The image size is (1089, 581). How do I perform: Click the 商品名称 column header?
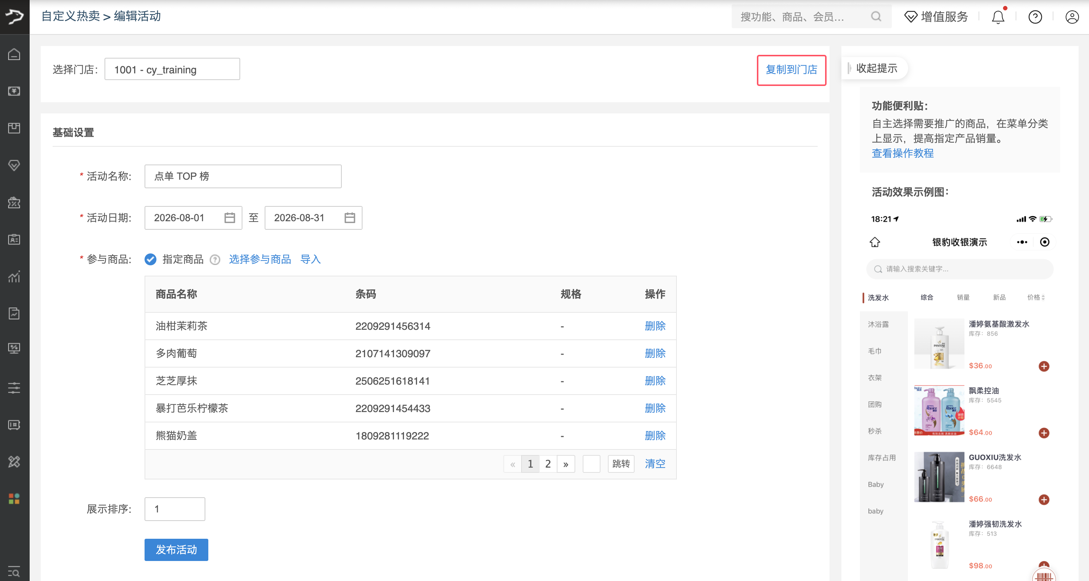point(176,295)
